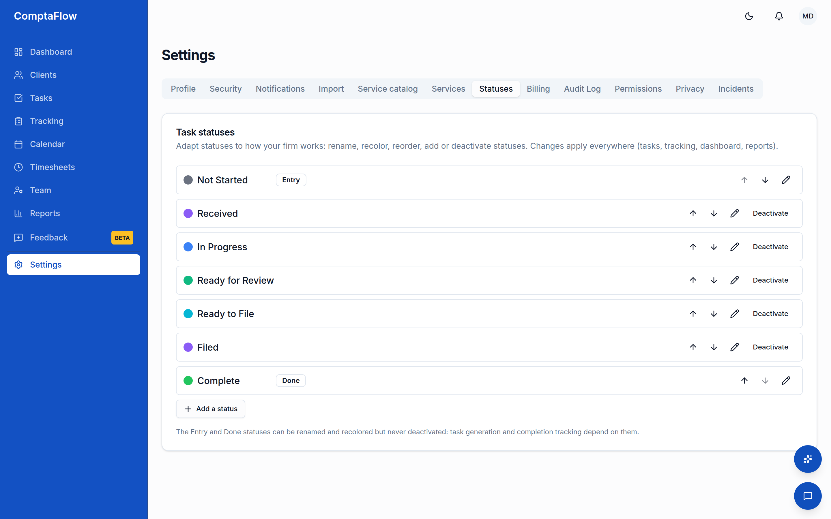This screenshot has height=519, width=831.
Task: Move Ready for Review up
Action: point(693,281)
